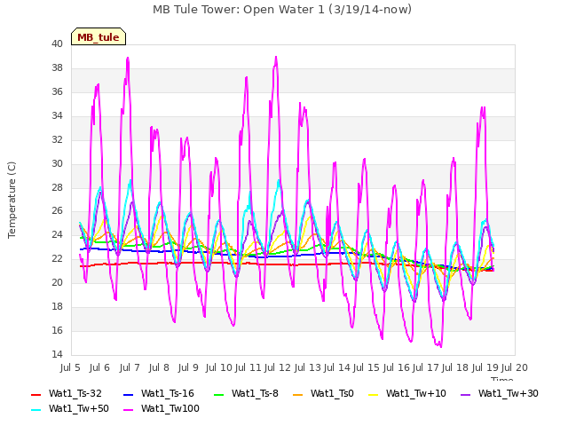Screen dimensions: 568x426
Task: Click the Jul 18 x-axis tick label
Action: click(x=455, y=368)
